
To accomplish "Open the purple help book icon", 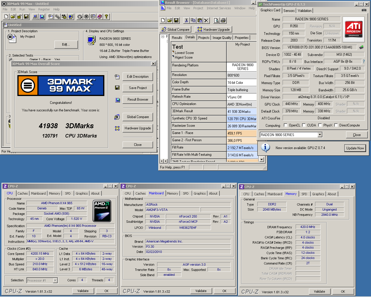I will pyautogui.click(x=100, y=17).
